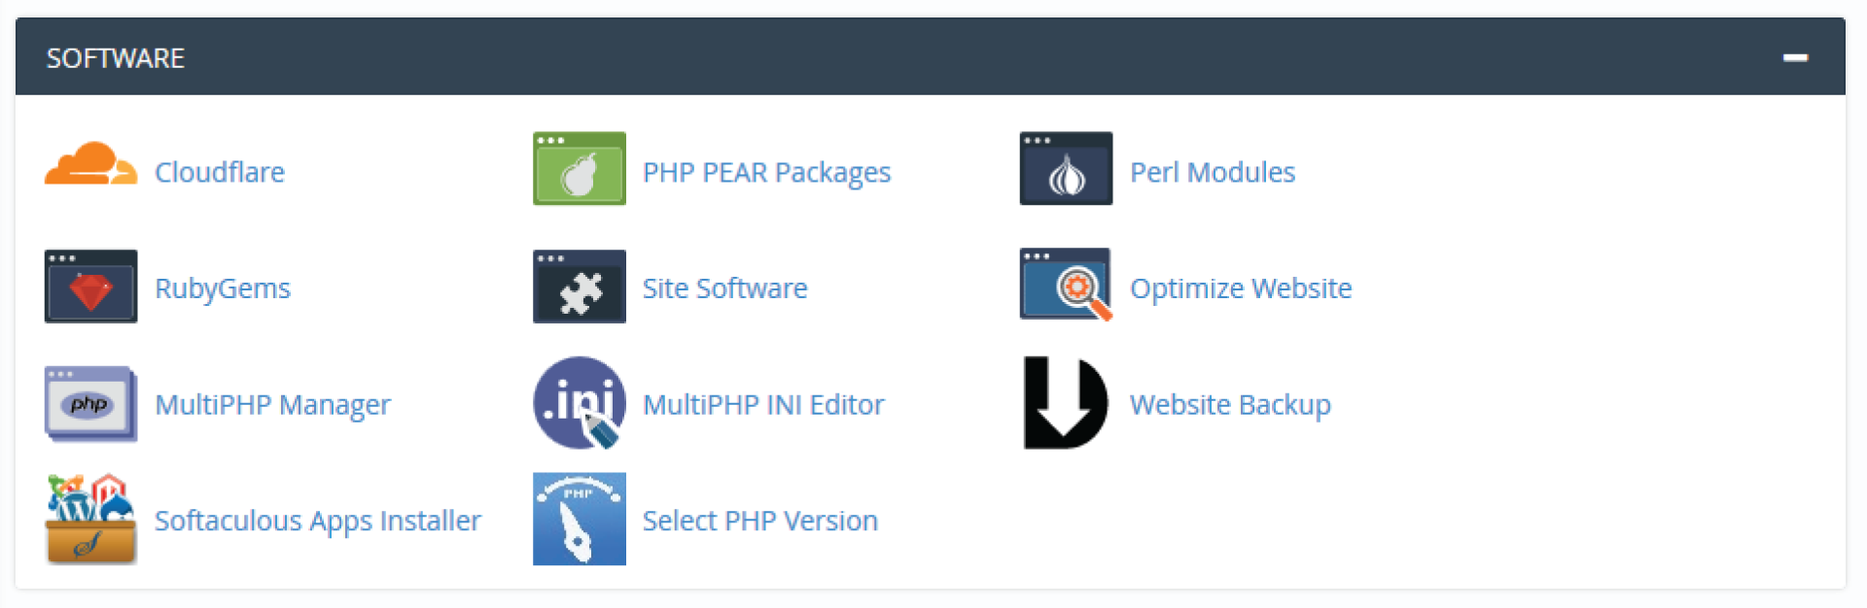
Task: Open the Site Software puzzle piece icon
Action: pyautogui.click(x=579, y=287)
